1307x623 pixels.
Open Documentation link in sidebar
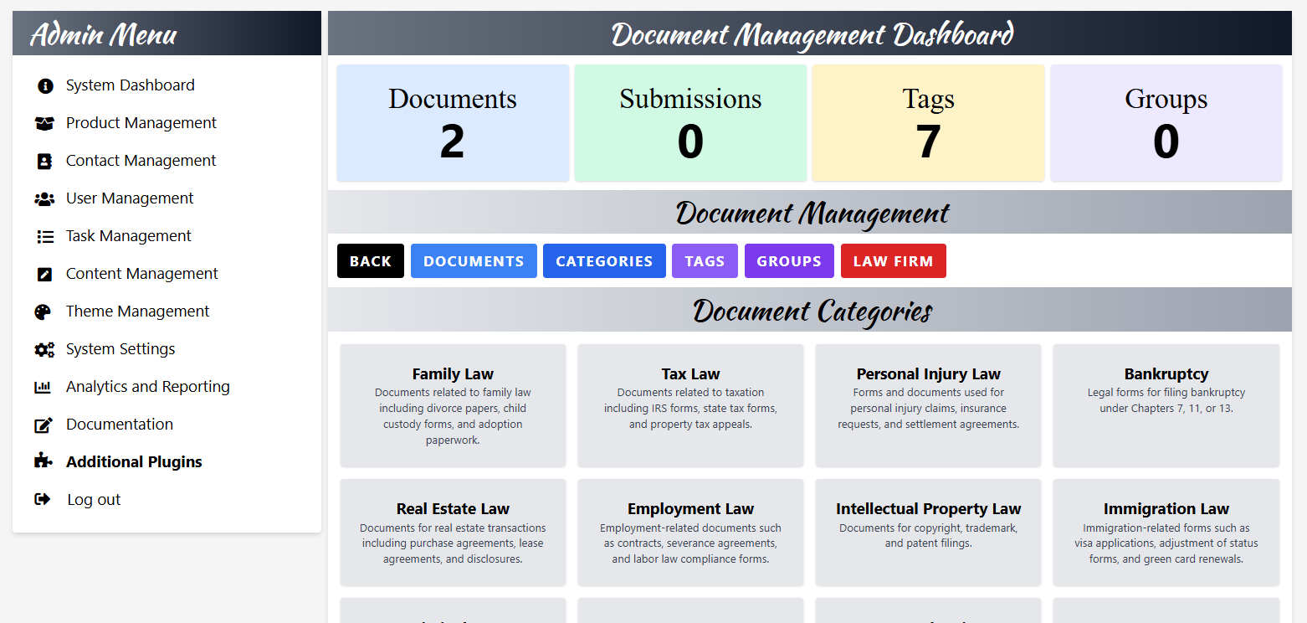pyautogui.click(x=120, y=425)
